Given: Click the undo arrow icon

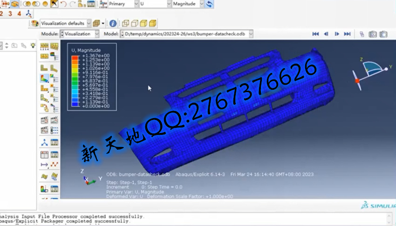Looking at the screenshot, I should (63, 4).
